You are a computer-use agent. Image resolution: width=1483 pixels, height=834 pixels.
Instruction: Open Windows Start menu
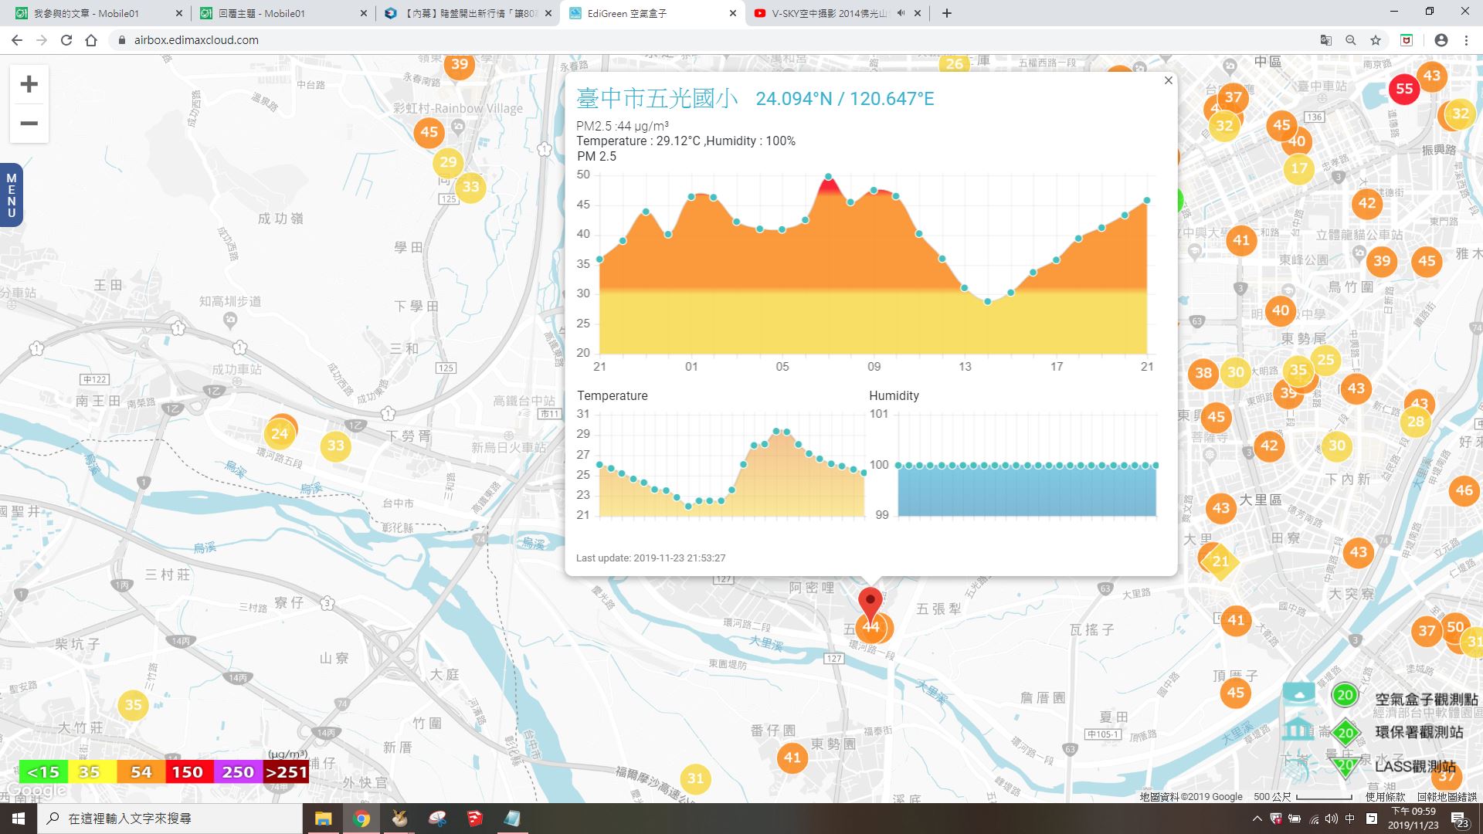coord(19,819)
